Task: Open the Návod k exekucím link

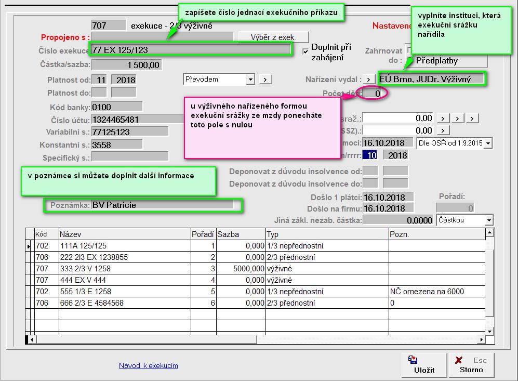Action: click(x=148, y=365)
